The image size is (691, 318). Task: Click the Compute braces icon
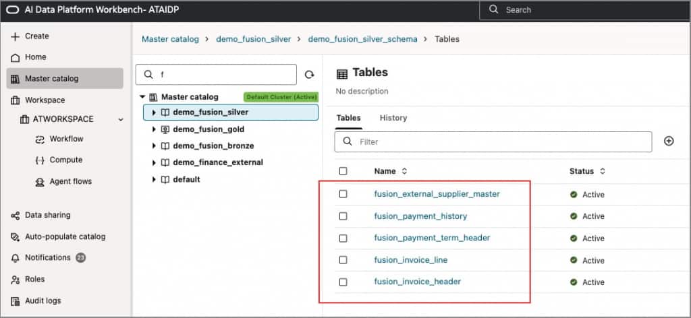tap(39, 160)
